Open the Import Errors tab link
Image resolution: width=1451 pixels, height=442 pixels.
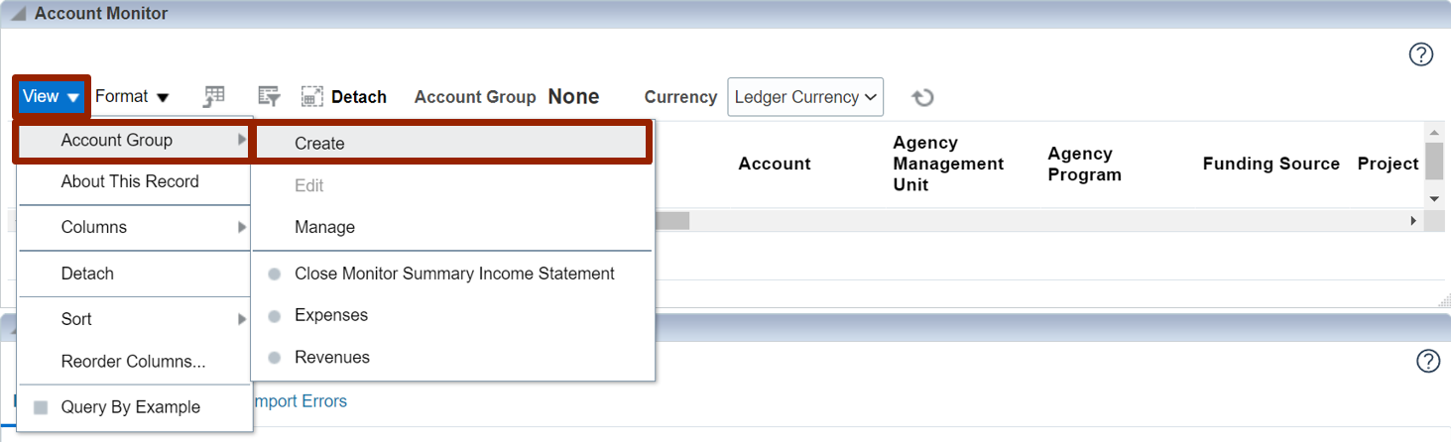(301, 401)
